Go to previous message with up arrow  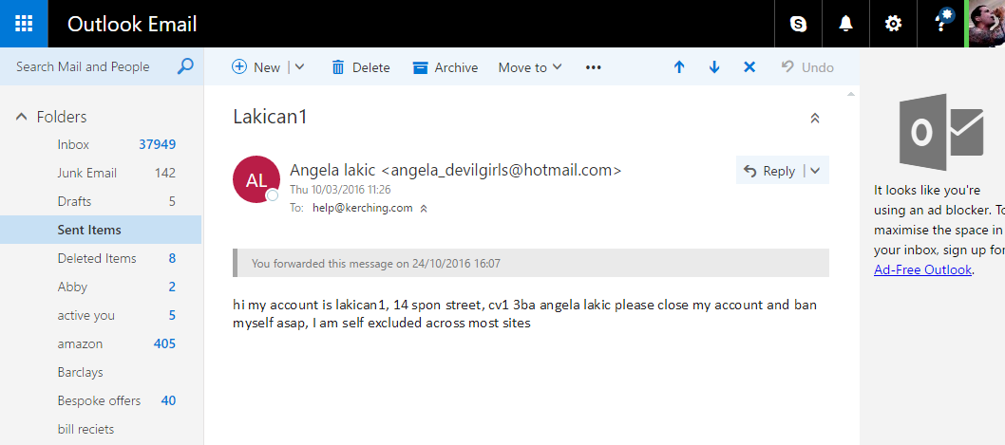(x=679, y=67)
